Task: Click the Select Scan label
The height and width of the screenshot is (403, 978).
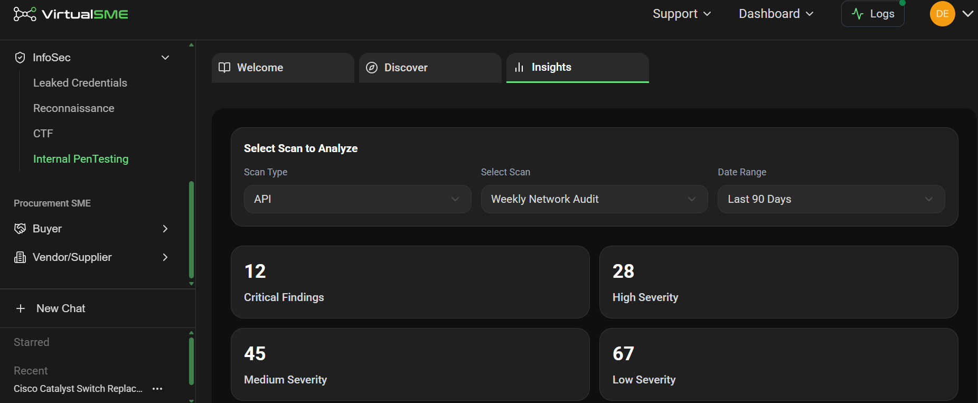Action: pyautogui.click(x=505, y=172)
